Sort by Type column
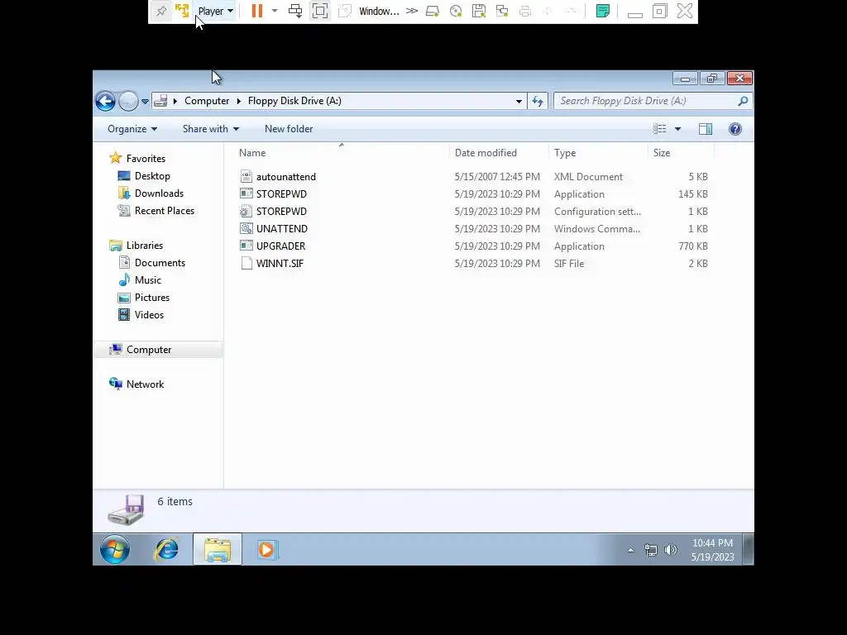This screenshot has height=635, width=847. pos(598,153)
